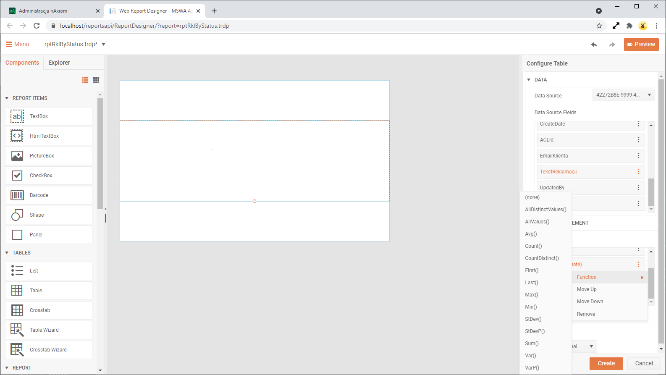Viewport: 666px width, 375px height.
Task: Choose Sum() from the function list
Action: tap(532, 344)
